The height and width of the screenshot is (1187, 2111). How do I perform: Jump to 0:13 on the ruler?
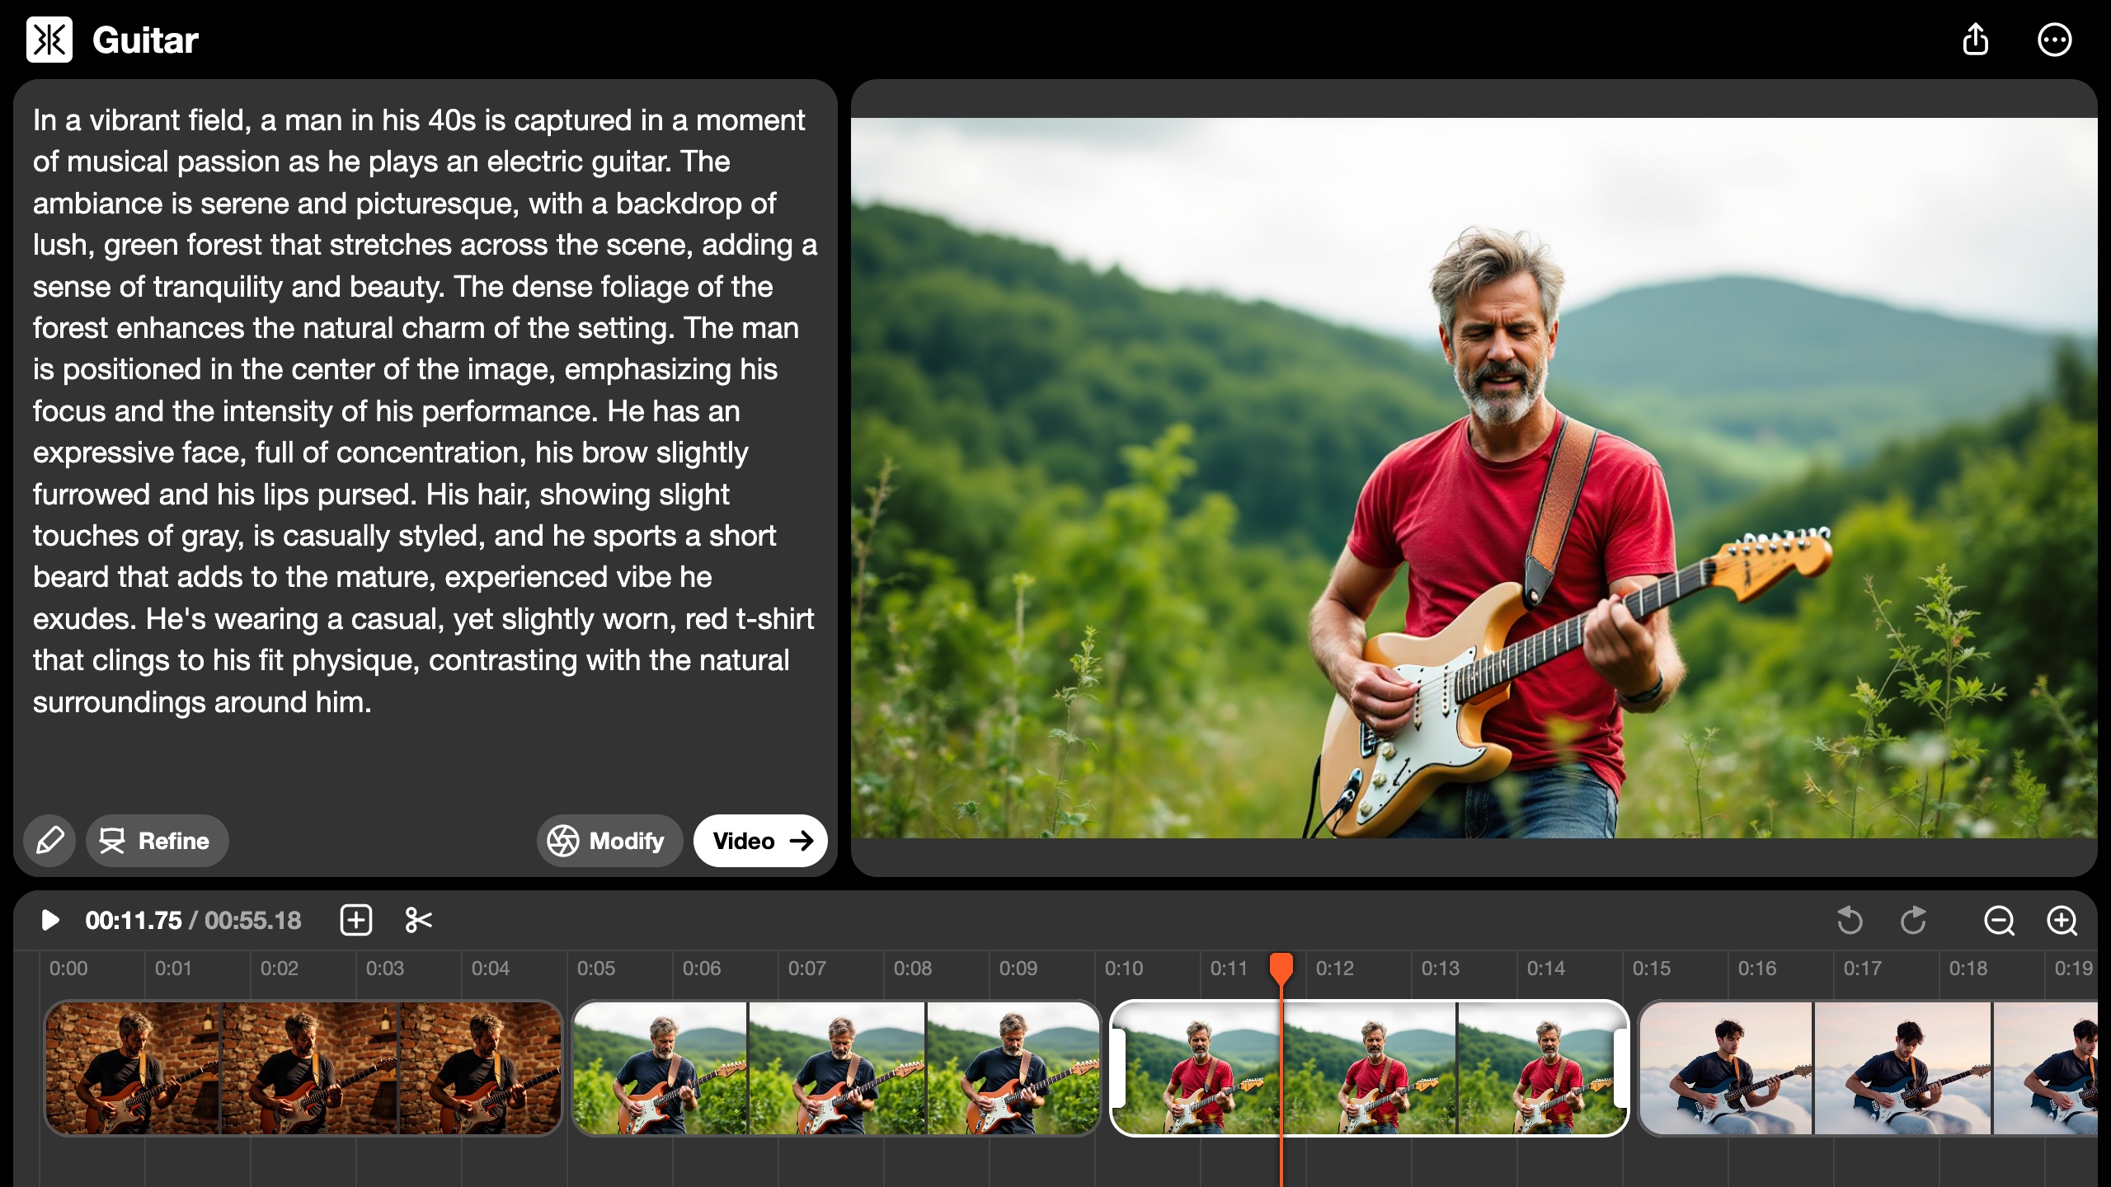(1441, 968)
